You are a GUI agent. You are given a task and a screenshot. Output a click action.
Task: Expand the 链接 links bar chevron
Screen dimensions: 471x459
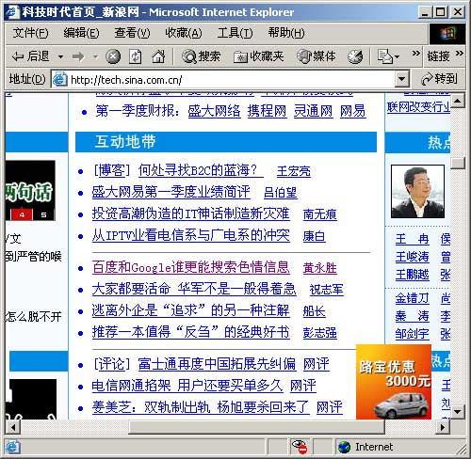point(459,54)
